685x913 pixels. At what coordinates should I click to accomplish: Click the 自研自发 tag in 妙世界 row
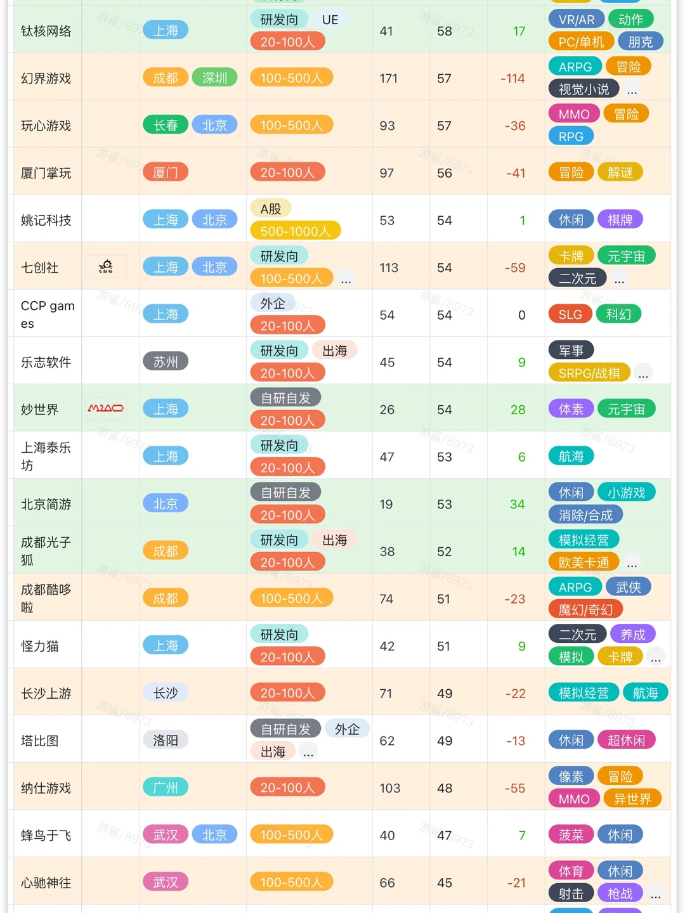286,398
